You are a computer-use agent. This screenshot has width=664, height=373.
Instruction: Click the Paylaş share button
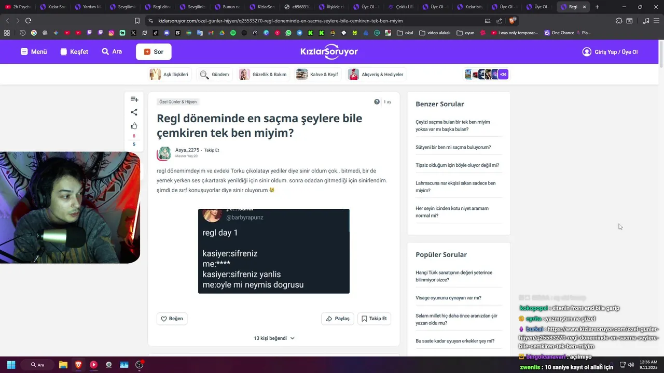click(338, 319)
